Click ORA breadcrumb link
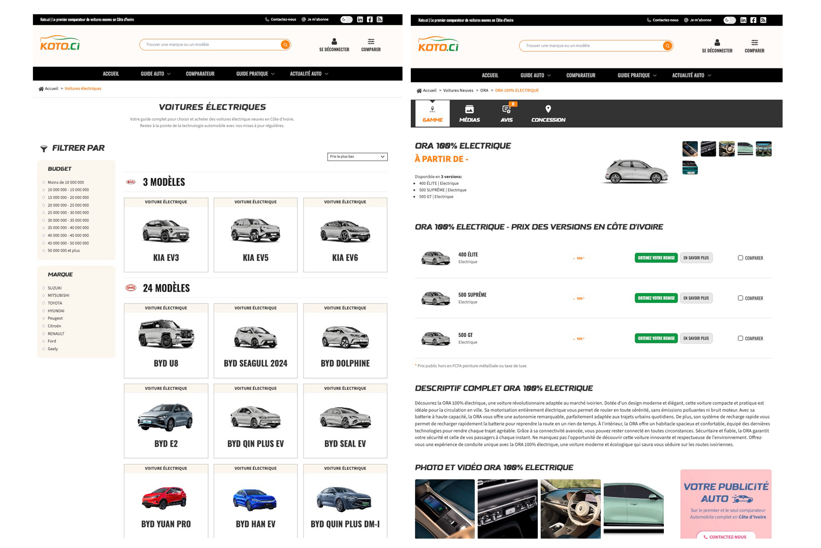The height and width of the screenshot is (548, 821). (x=484, y=90)
